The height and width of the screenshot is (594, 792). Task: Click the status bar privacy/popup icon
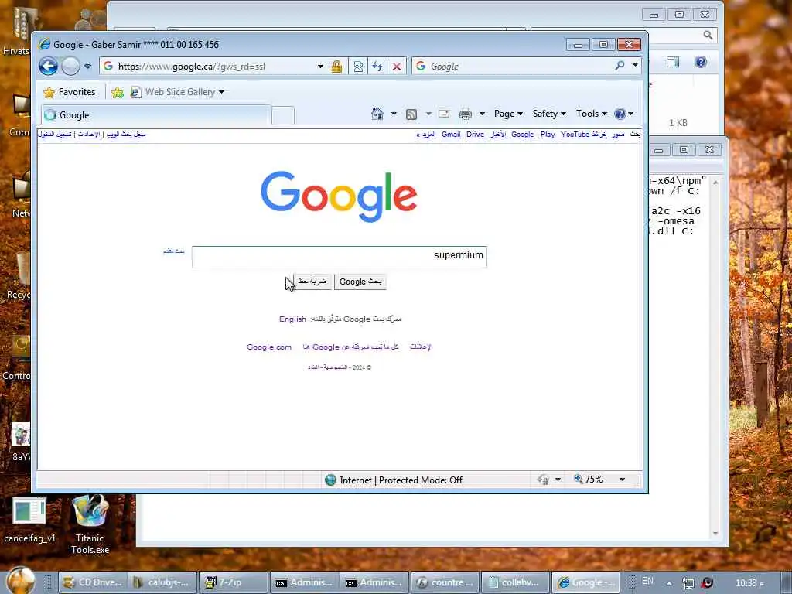tap(544, 480)
